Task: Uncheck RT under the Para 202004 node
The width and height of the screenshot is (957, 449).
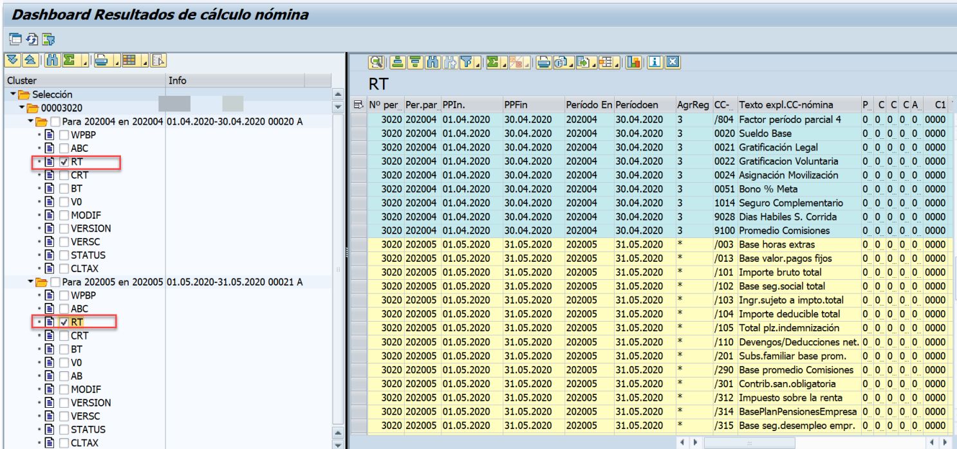Action: pos(64,161)
